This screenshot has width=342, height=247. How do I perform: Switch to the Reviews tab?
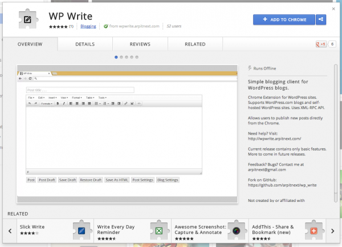point(140,44)
